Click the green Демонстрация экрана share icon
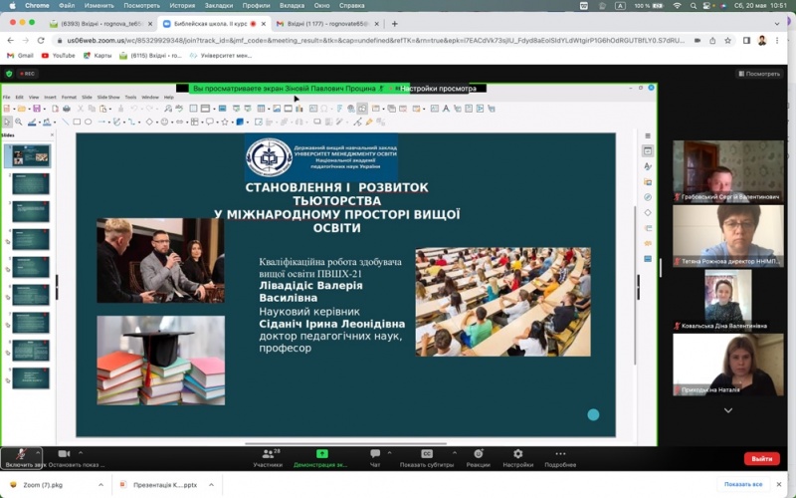The width and height of the screenshot is (796, 498). (321, 454)
